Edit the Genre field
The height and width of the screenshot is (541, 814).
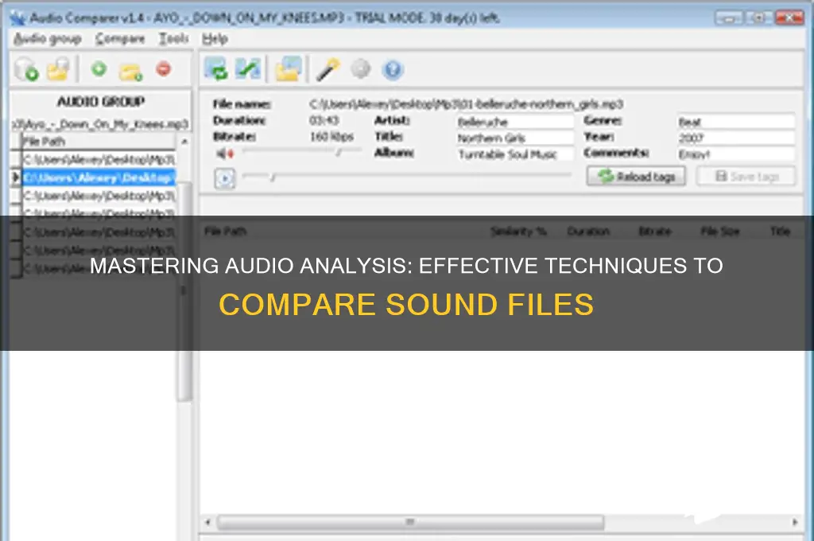coord(735,122)
